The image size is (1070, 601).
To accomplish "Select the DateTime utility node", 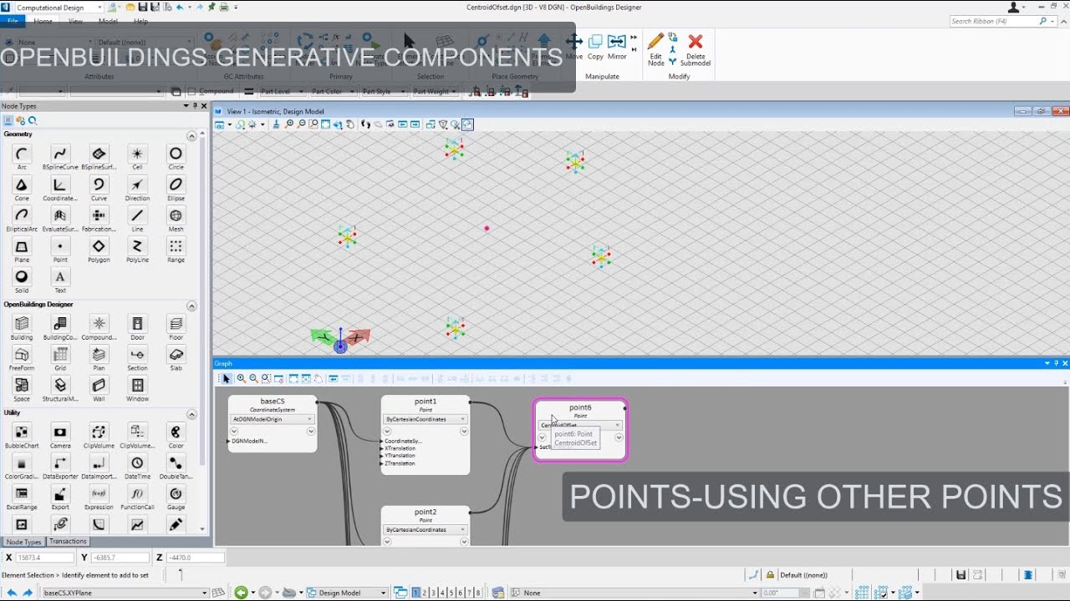I will click(137, 467).
